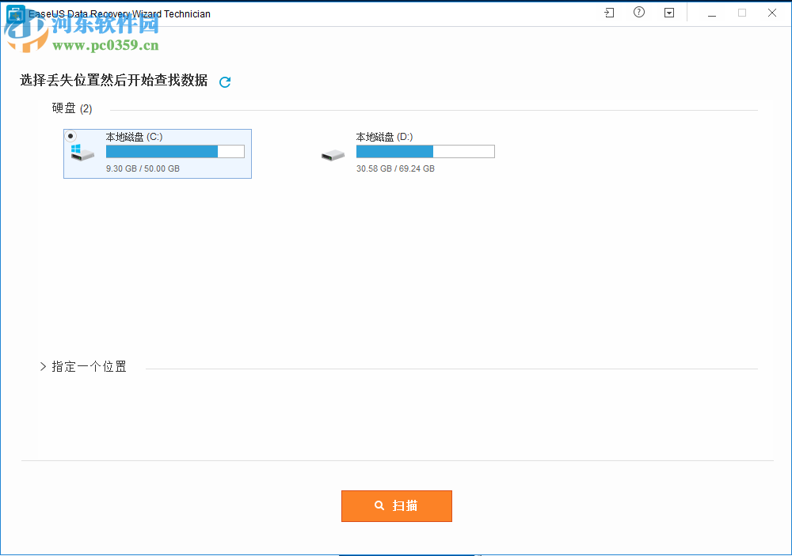This screenshot has height=556, width=792.
Task: Deselect the C: drive selection marker
Action: click(x=72, y=134)
